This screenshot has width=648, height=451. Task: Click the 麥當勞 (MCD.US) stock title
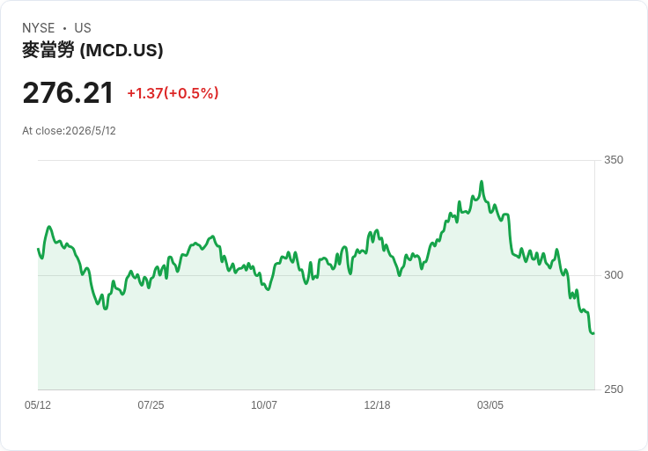(92, 50)
